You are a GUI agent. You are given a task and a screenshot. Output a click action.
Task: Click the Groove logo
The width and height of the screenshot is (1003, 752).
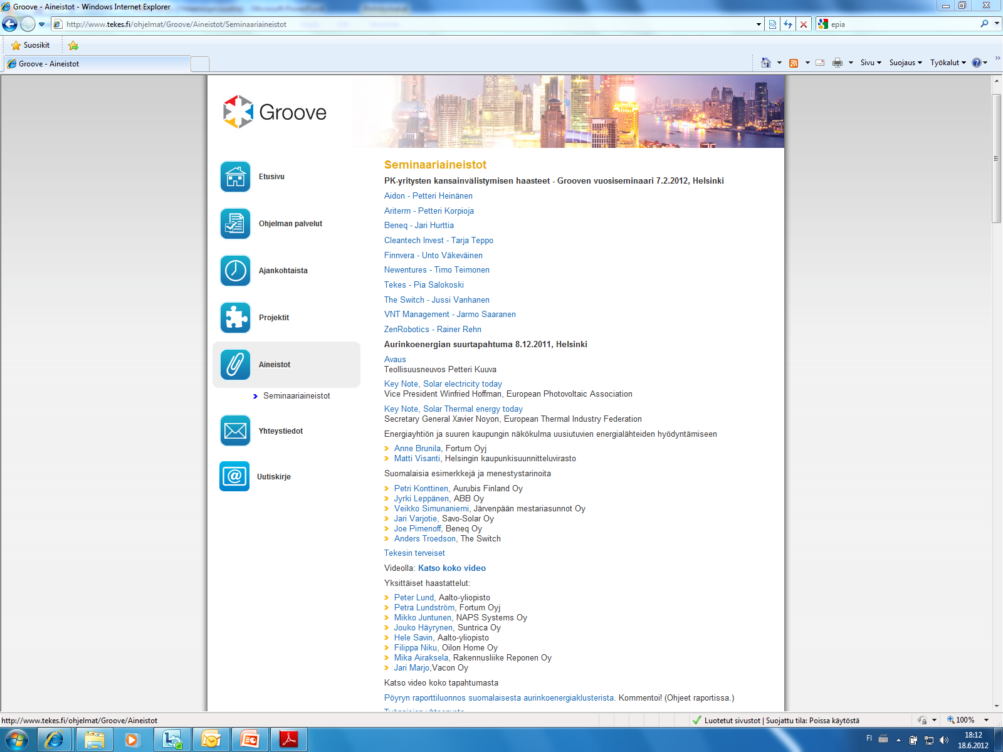275,112
